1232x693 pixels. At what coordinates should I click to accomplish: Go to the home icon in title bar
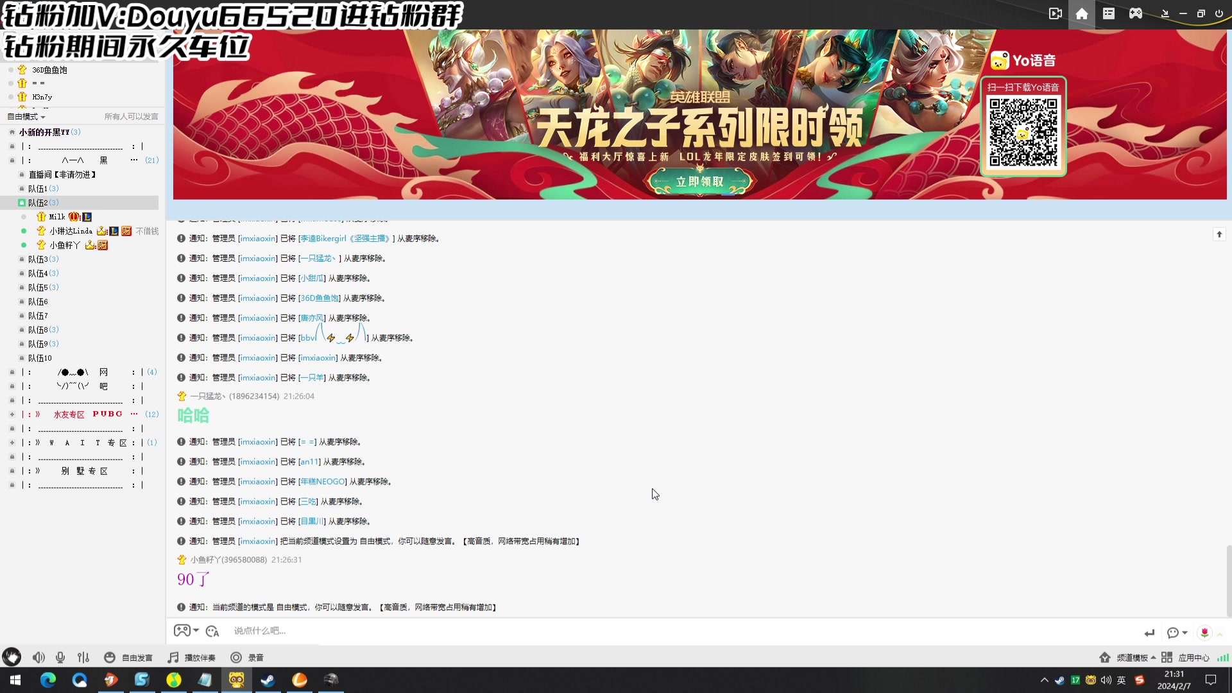click(1082, 13)
